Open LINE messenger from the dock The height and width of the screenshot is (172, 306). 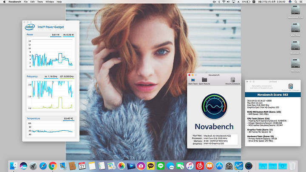(160, 166)
